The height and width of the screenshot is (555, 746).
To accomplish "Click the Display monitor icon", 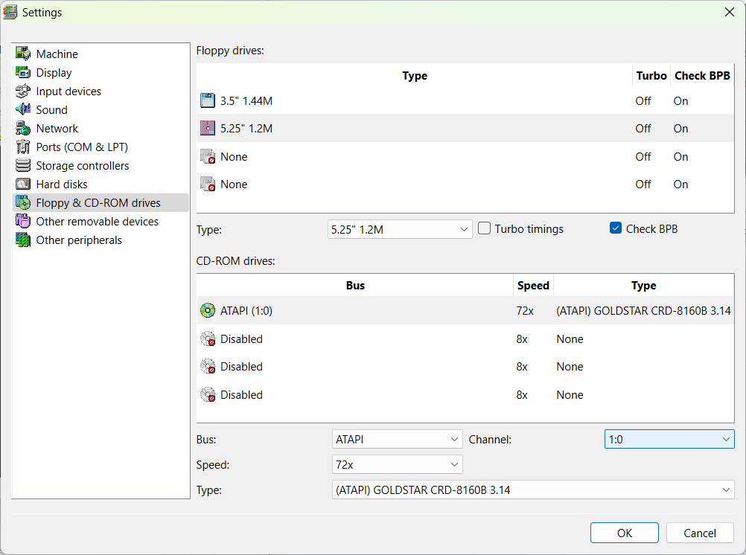I will pyautogui.click(x=23, y=73).
